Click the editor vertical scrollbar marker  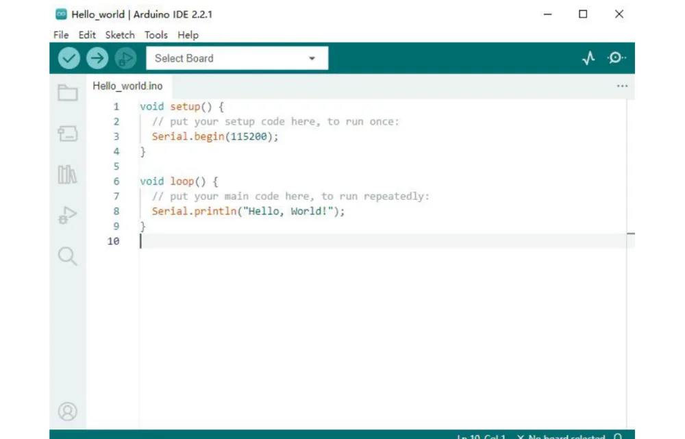point(630,234)
